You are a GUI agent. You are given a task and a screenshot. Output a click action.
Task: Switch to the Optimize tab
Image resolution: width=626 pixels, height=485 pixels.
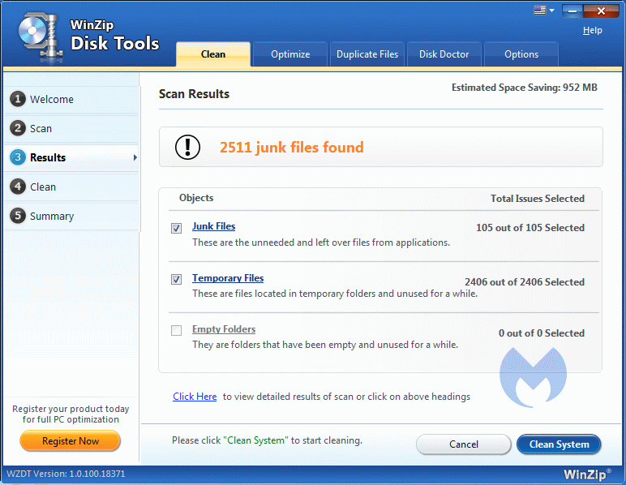coord(290,54)
